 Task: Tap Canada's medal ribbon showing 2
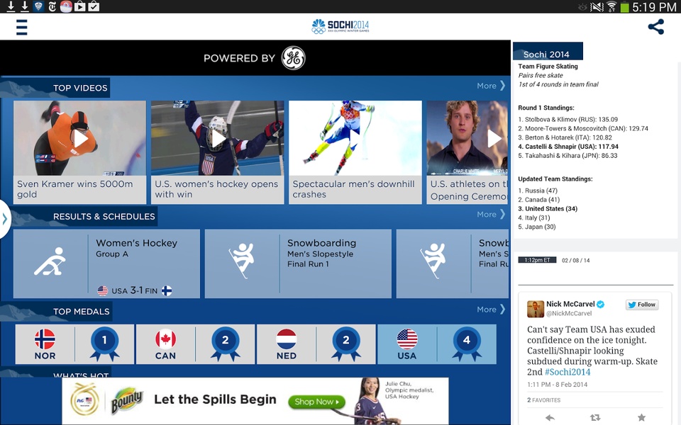(x=225, y=344)
